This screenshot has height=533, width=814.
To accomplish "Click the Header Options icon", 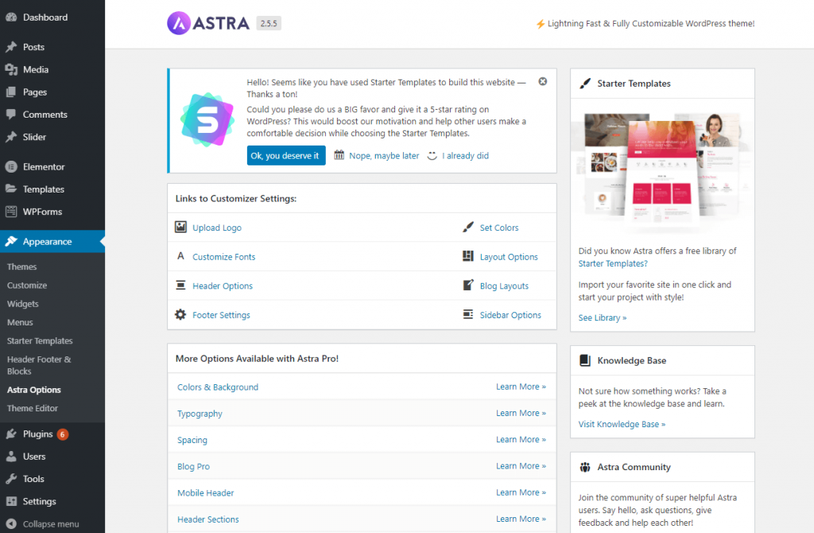I will pos(180,286).
